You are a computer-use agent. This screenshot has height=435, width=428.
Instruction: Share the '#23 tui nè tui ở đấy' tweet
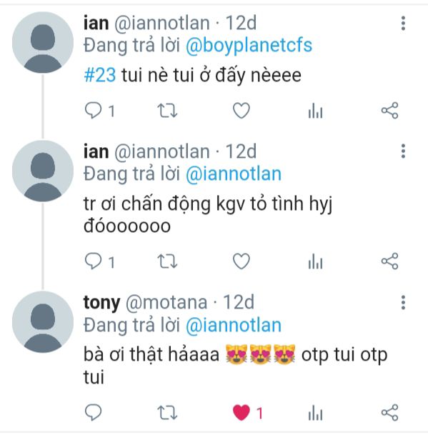389,111
